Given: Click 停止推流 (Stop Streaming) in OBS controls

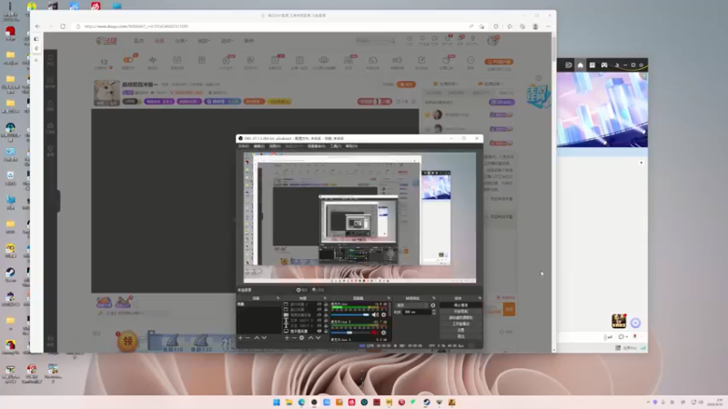Looking at the screenshot, I should coord(460,305).
